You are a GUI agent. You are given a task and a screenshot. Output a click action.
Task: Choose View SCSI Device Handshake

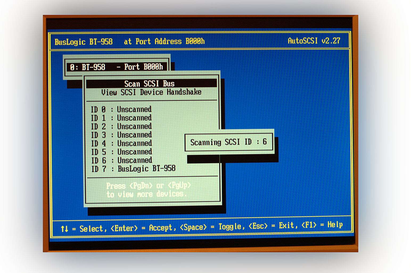151,92
